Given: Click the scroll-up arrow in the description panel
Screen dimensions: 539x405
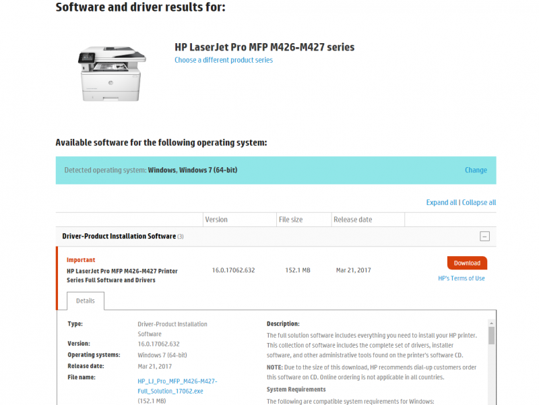Looking at the screenshot, I should (490, 322).
